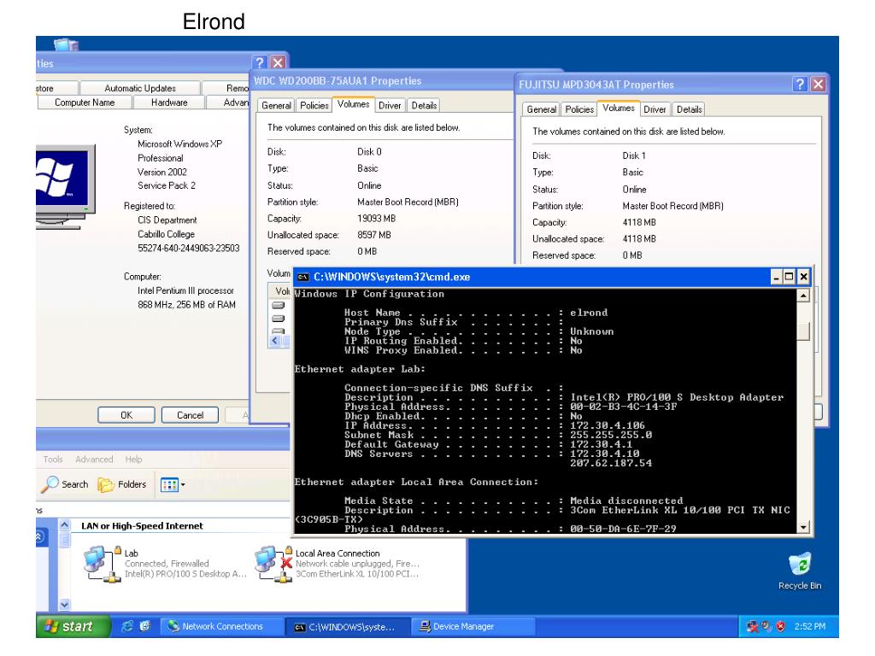
Task: Click product ID '55274-640-2449063-23503'
Action: coord(189,249)
